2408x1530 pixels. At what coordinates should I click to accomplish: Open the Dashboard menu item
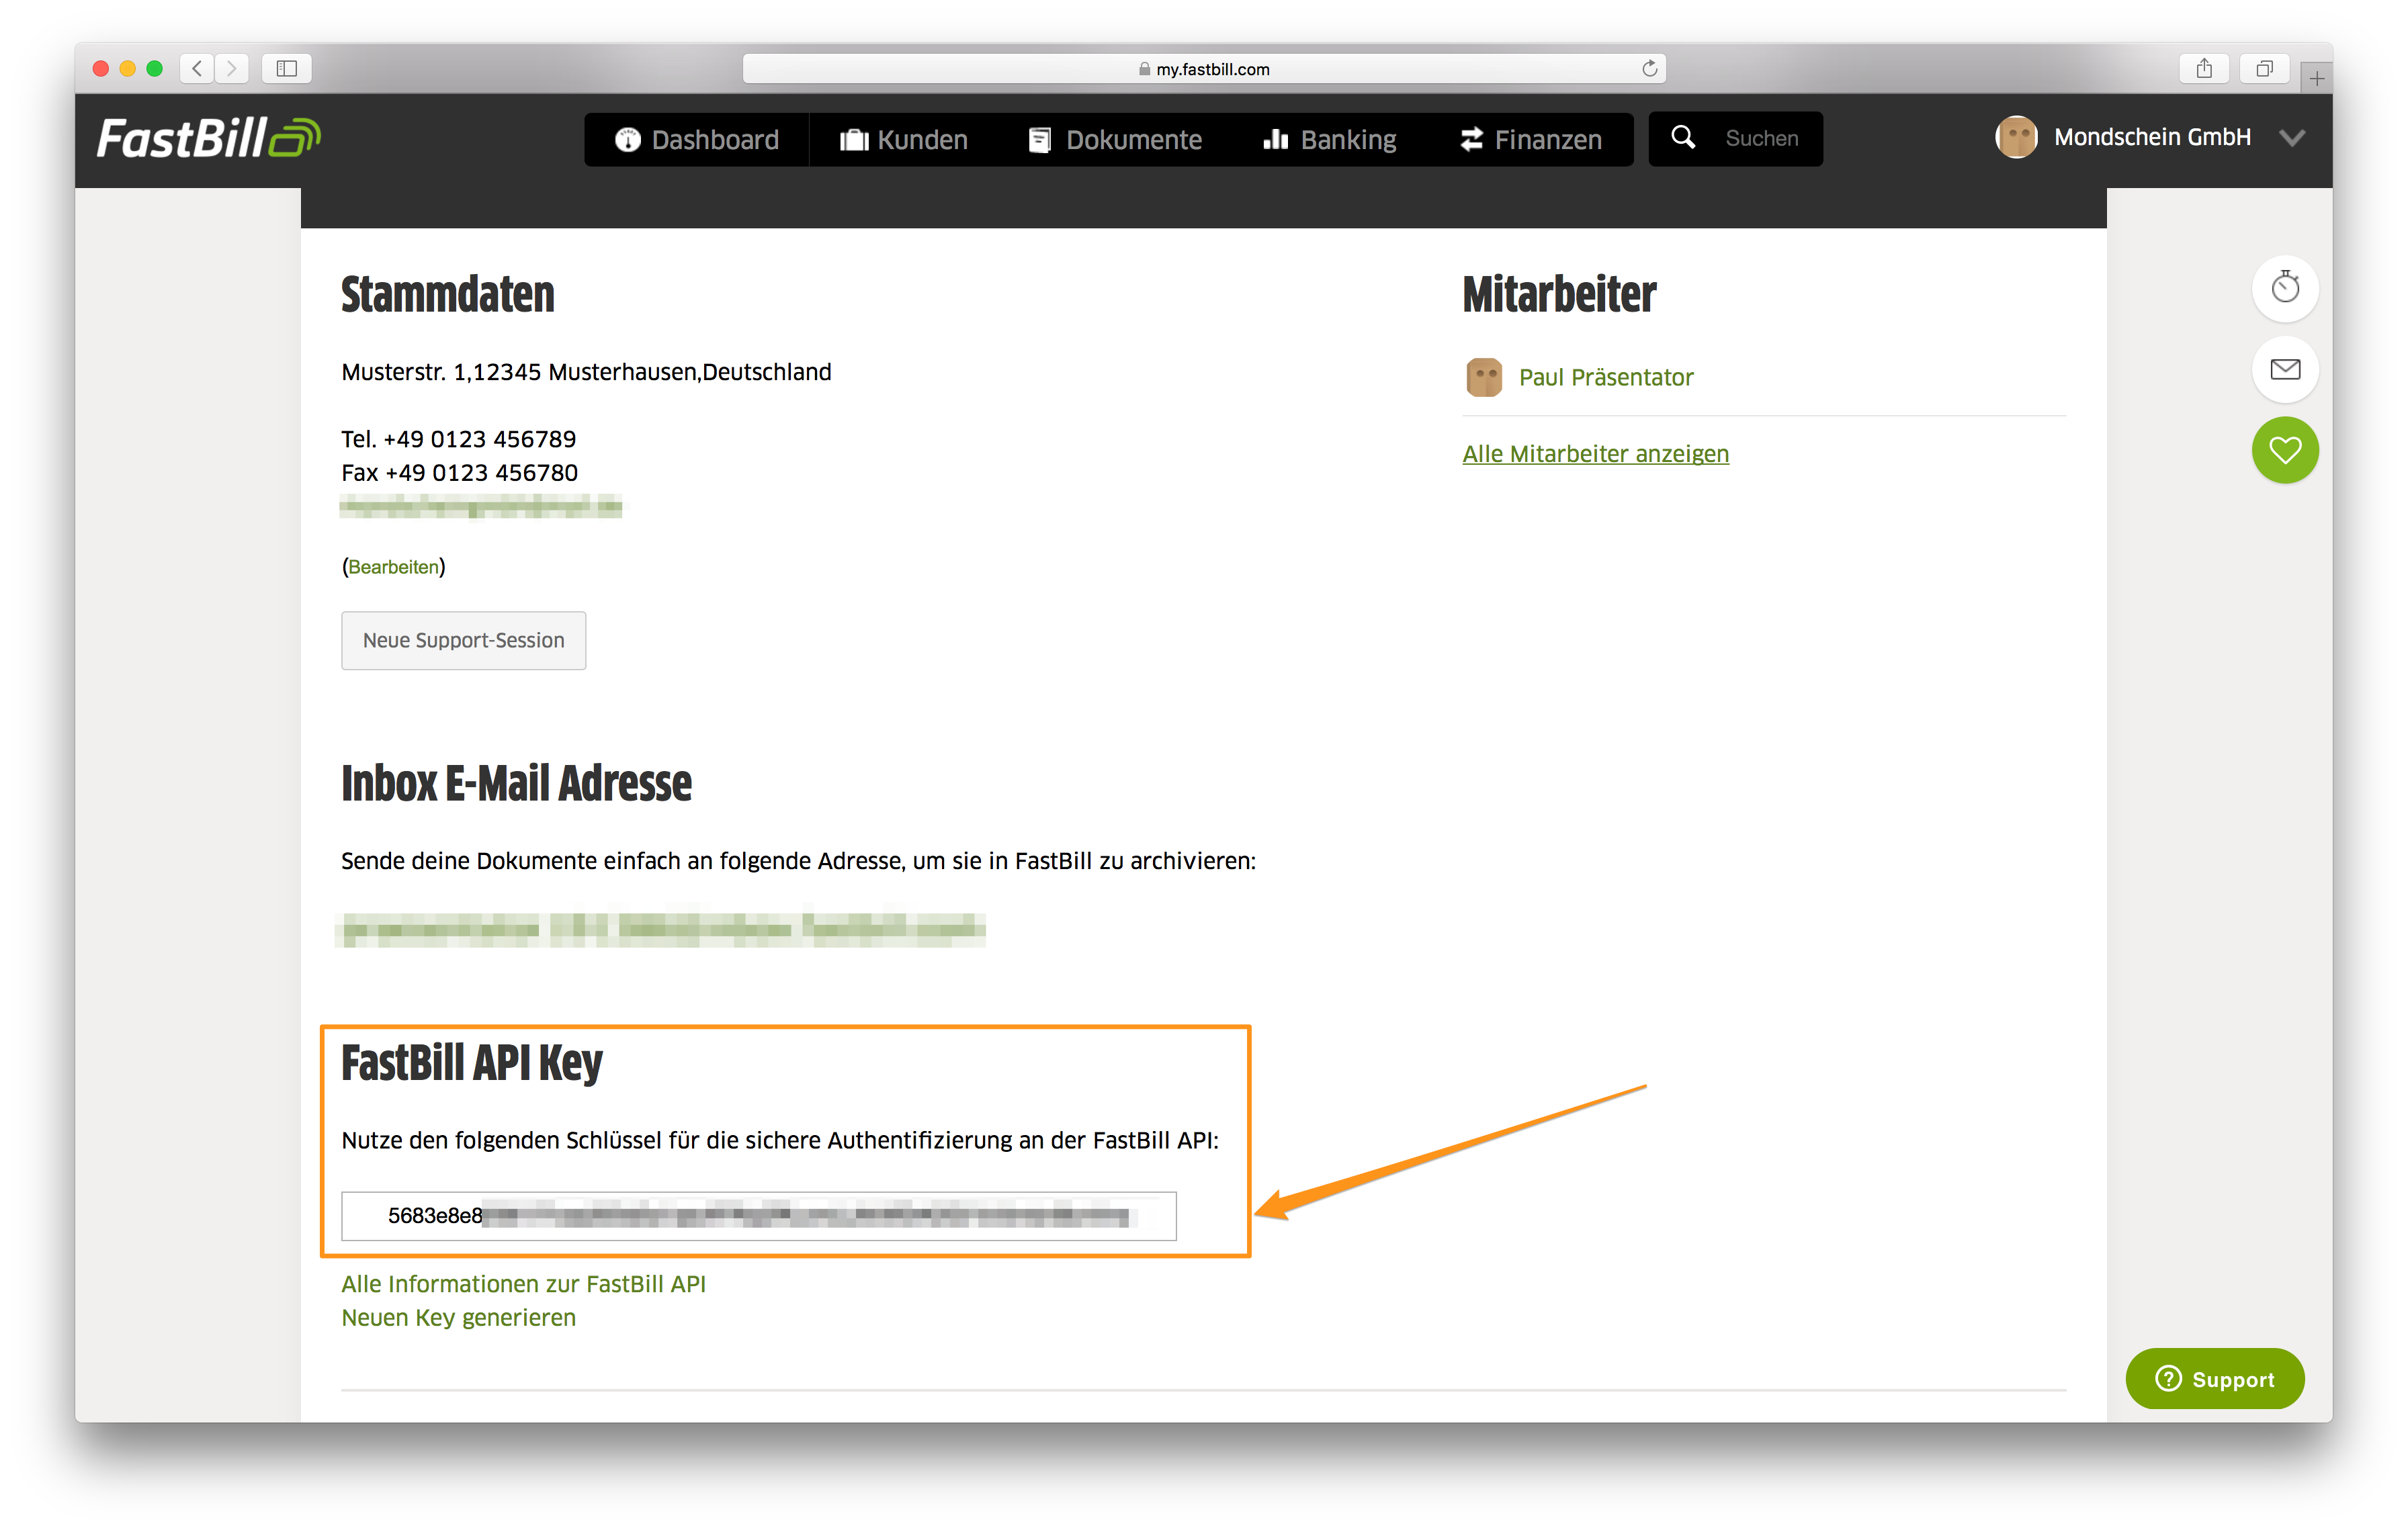[x=697, y=139]
